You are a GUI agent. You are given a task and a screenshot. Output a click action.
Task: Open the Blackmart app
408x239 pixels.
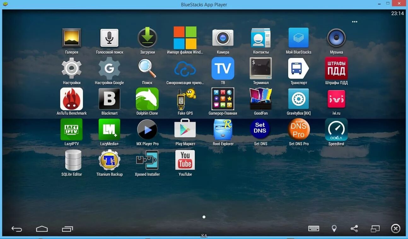(x=109, y=99)
